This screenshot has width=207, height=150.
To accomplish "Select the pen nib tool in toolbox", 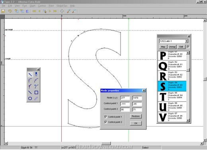I will (36, 74).
